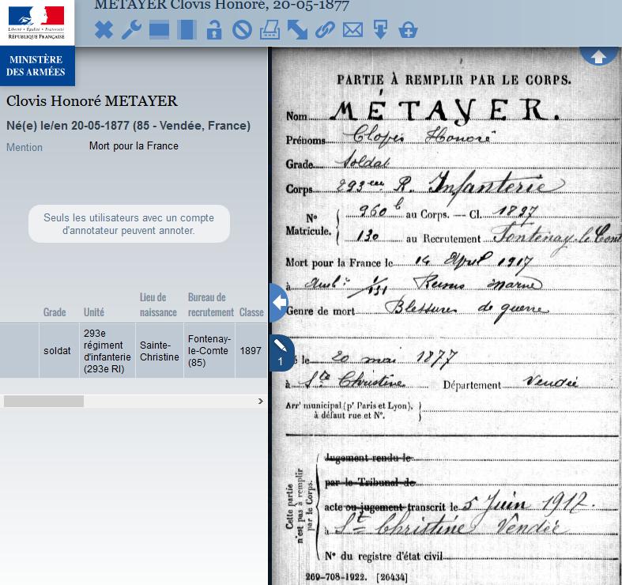Click the 'Mention' label

pyautogui.click(x=25, y=147)
